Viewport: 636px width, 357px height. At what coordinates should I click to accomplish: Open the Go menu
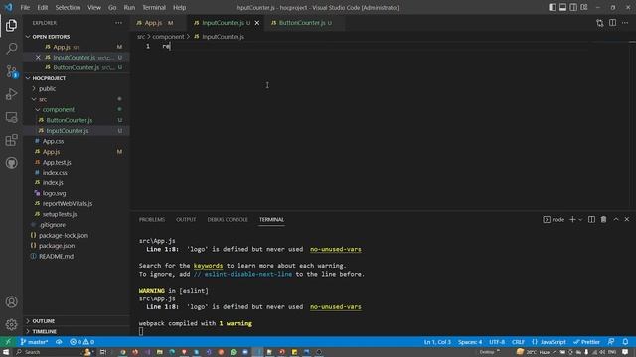tap(112, 7)
